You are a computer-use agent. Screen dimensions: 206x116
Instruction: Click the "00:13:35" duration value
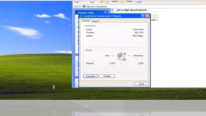click(x=139, y=33)
